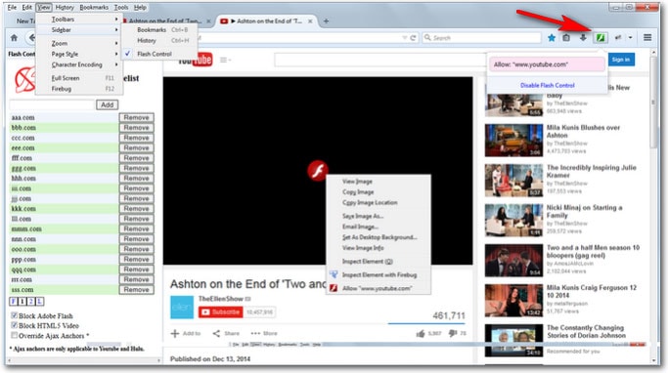This screenshot has height=373, width=668.
Task: Click the home icon in toolbar
Action: click(14, 38)
